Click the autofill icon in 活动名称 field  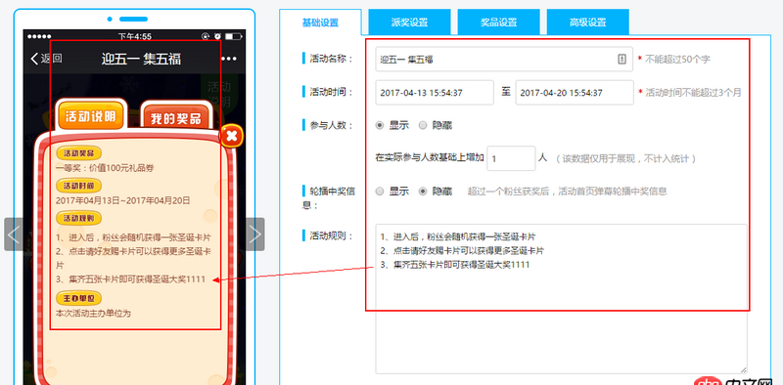[x=622, y=60]
